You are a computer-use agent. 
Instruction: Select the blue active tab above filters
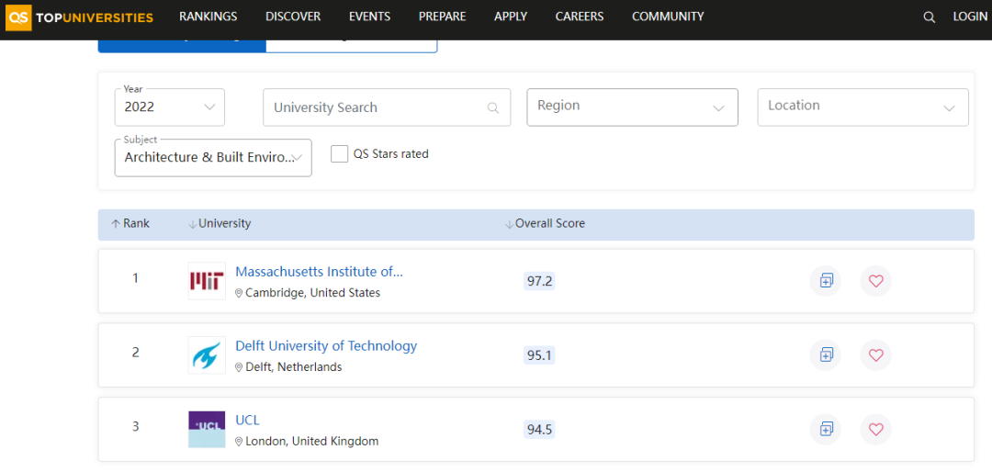(182, 46)
